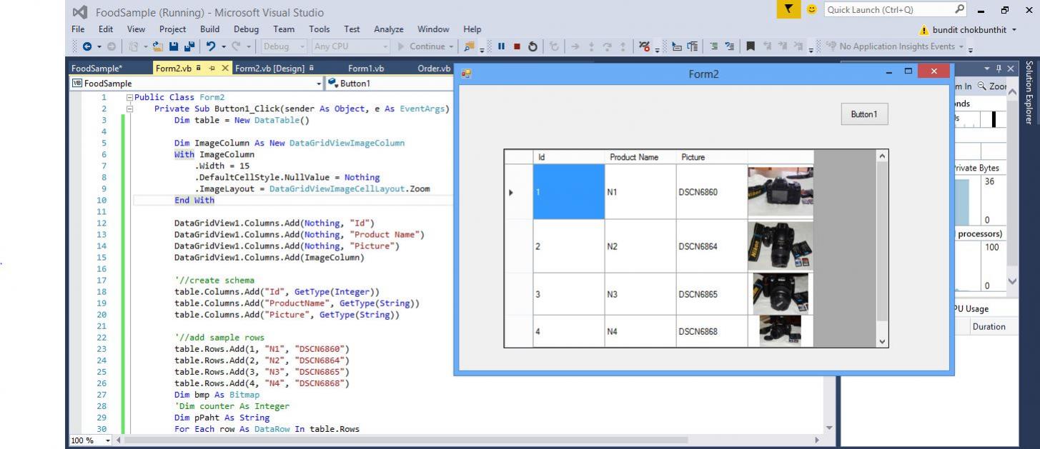Collapse the Button1_Click sub outline

tap(129, 109)
